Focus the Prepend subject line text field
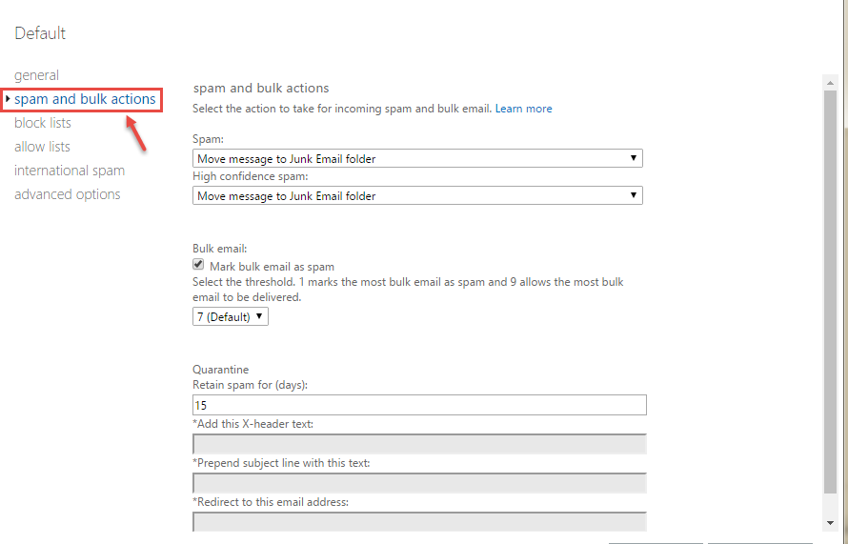The image size is (848, 544). [419, 483]
